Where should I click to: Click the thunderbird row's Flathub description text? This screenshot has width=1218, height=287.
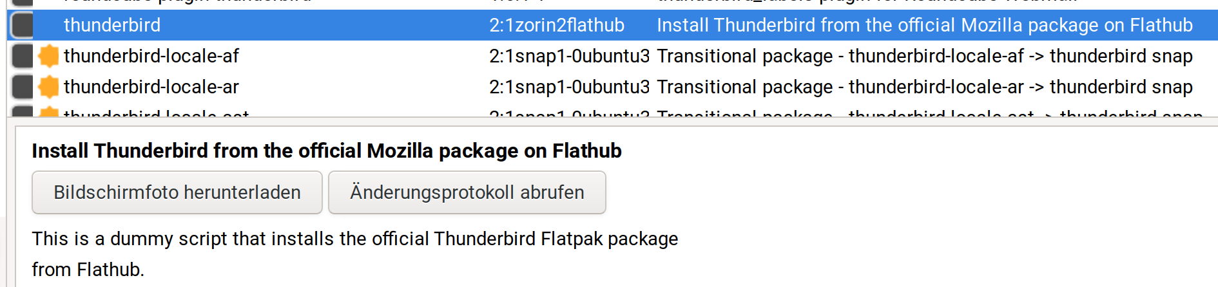925,25
